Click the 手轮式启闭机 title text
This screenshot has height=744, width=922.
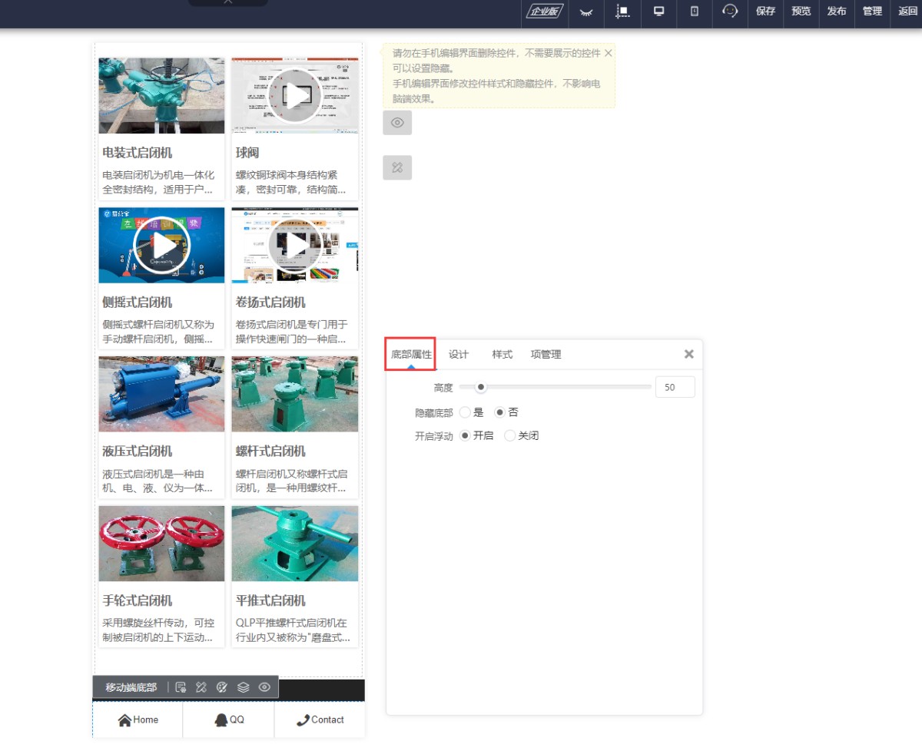pyautogui.click(x=138, y=600)
